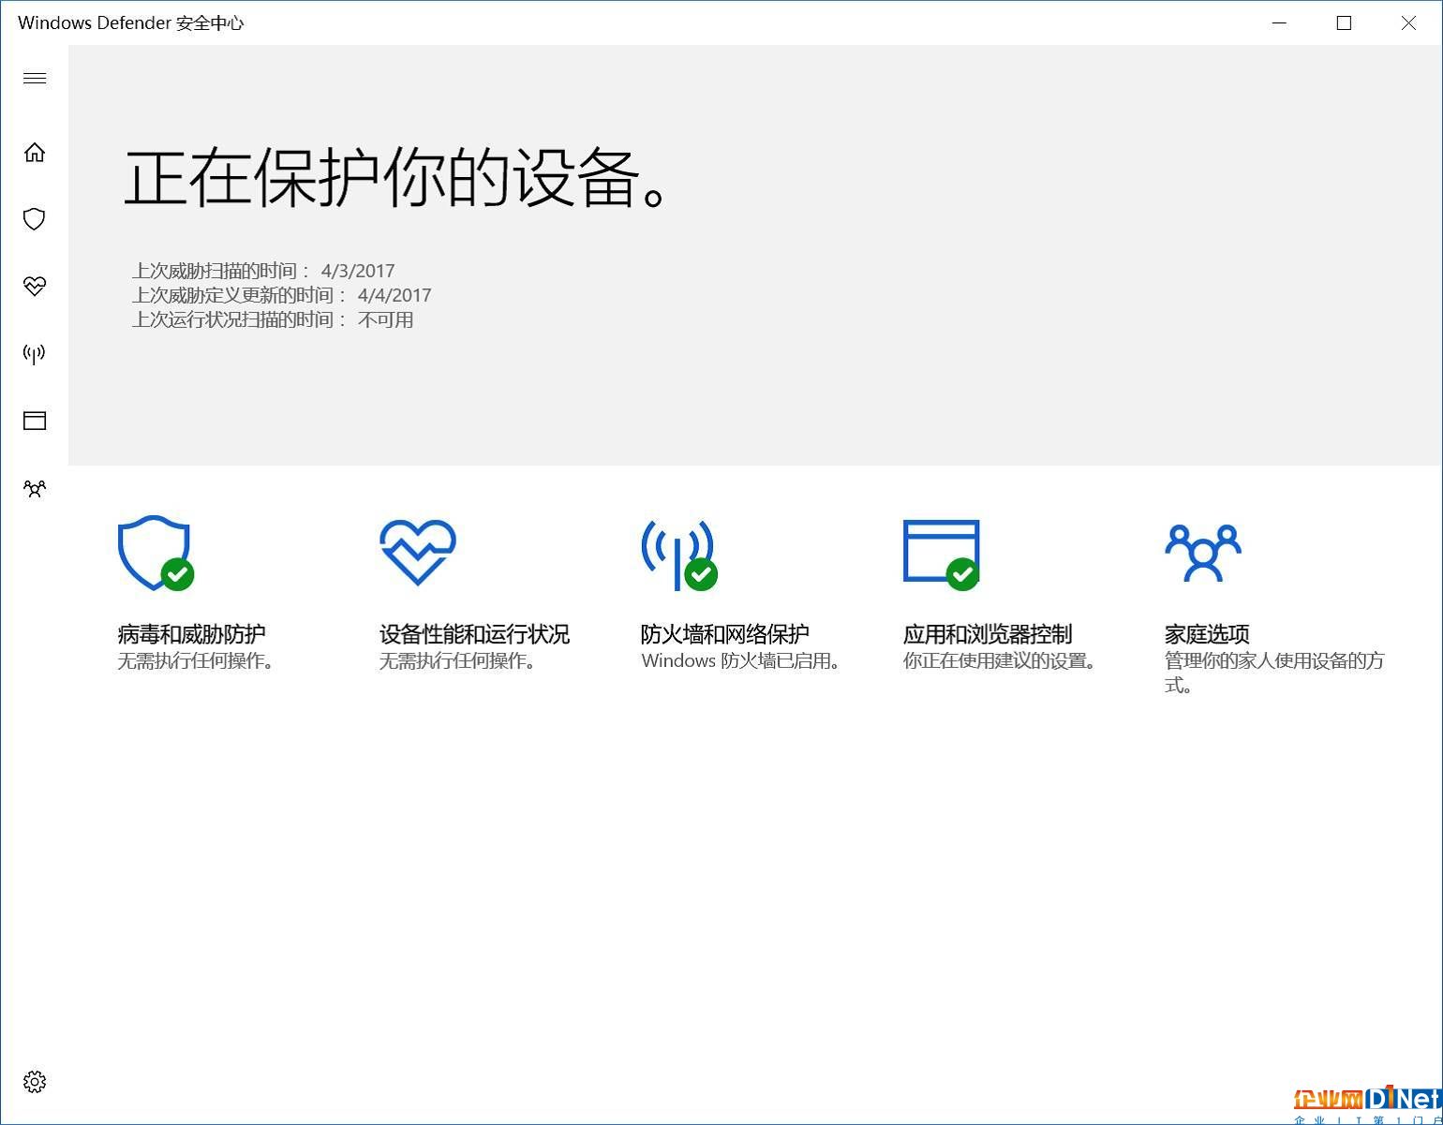
Task: Click the large heart monitor icon
Action: 418,553
